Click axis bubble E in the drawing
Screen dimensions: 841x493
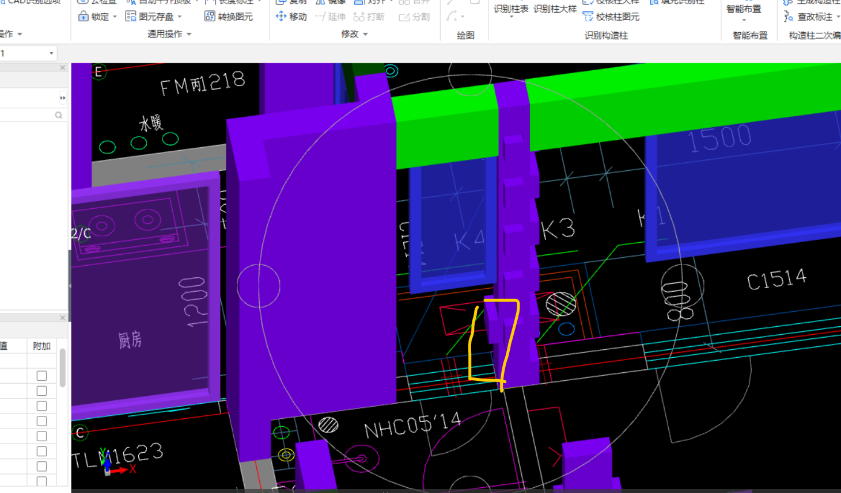pos(99,72)
